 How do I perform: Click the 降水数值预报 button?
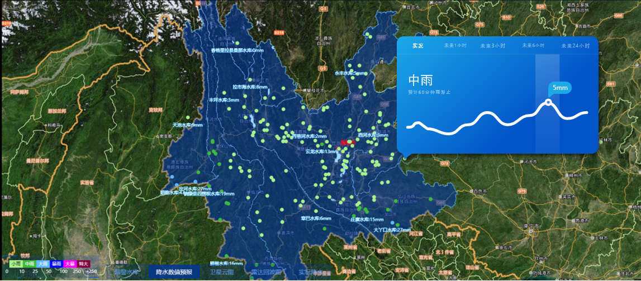click(174, 272)
